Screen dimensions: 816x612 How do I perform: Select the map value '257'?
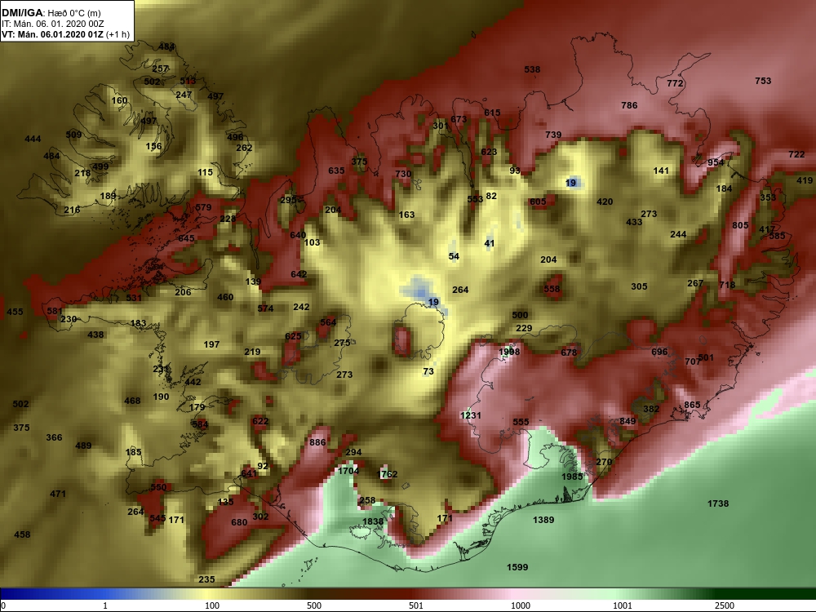coord(160,69)
